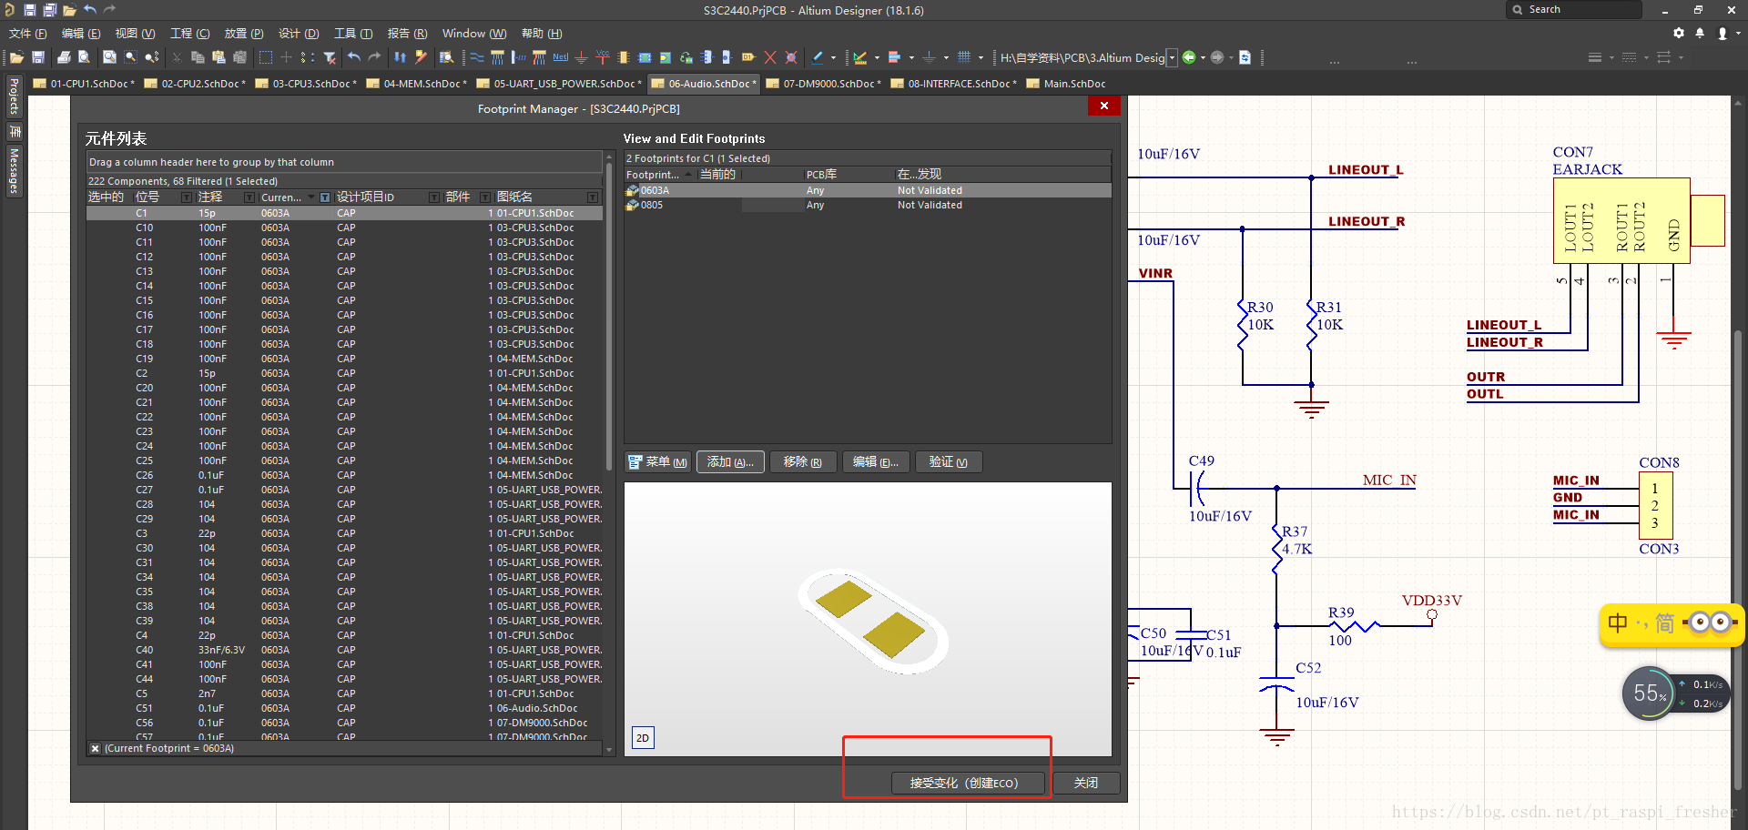
Task: Select the Place Bus tool
Action: tap(497, 57)
